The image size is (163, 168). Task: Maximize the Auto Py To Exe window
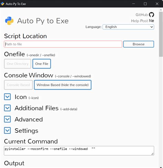point(145,4)
